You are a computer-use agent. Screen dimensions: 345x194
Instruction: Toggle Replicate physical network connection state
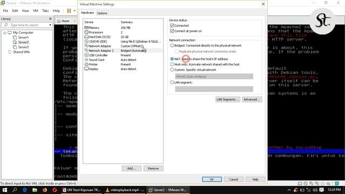(177, 52)
